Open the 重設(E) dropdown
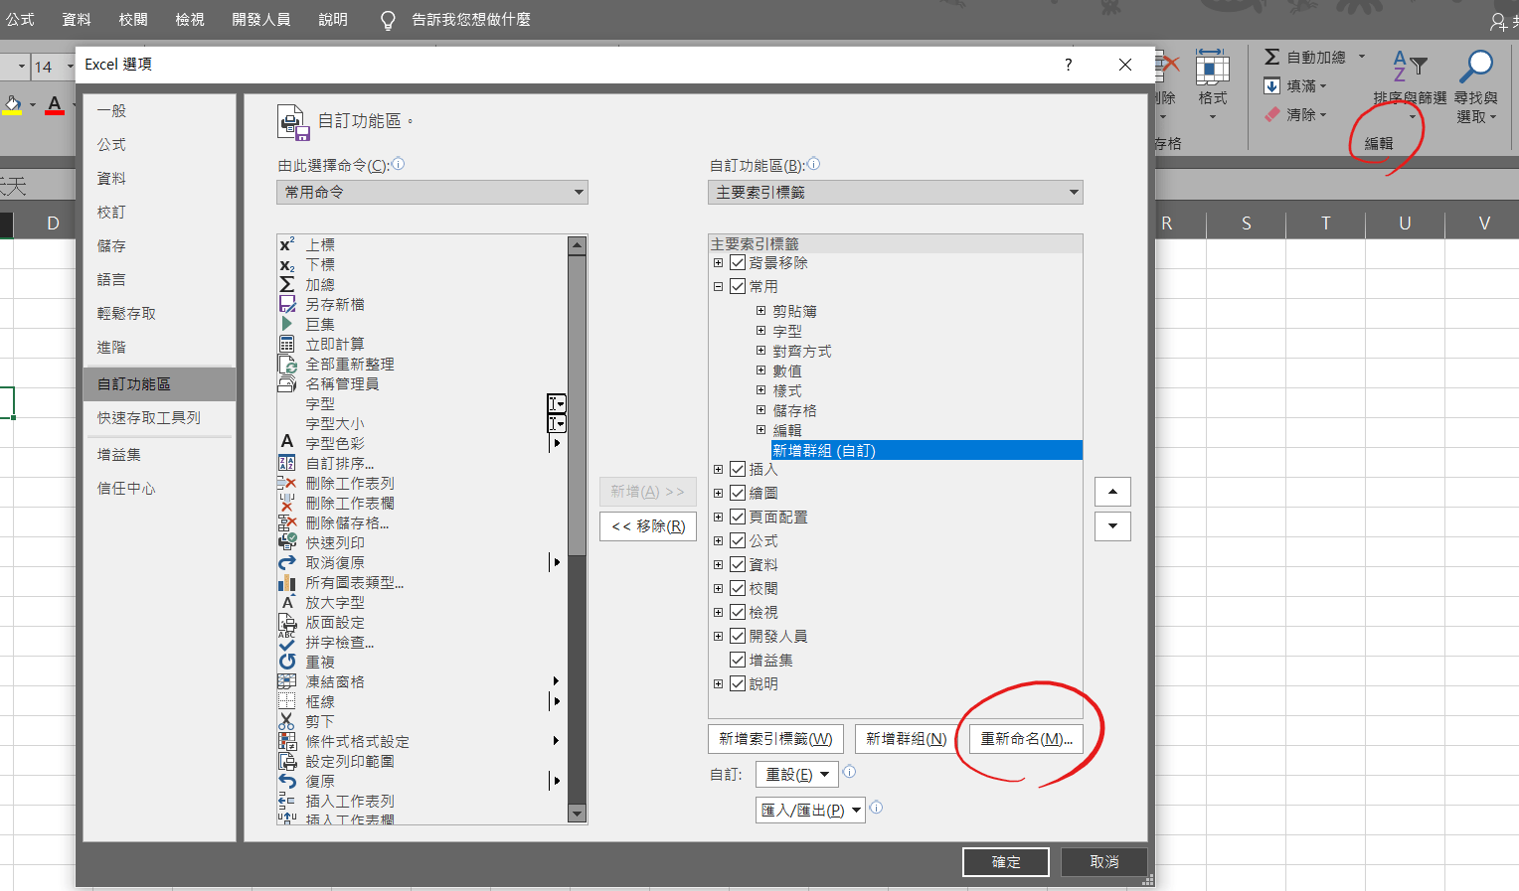Viewport: 1519px width, 891px height. (796, 773)
